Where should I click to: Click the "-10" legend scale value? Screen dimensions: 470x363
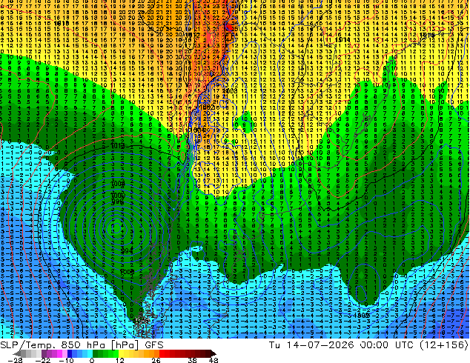pyautogui.click(x=66, y=360)
